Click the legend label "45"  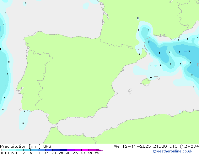click(x=90, y=153)
